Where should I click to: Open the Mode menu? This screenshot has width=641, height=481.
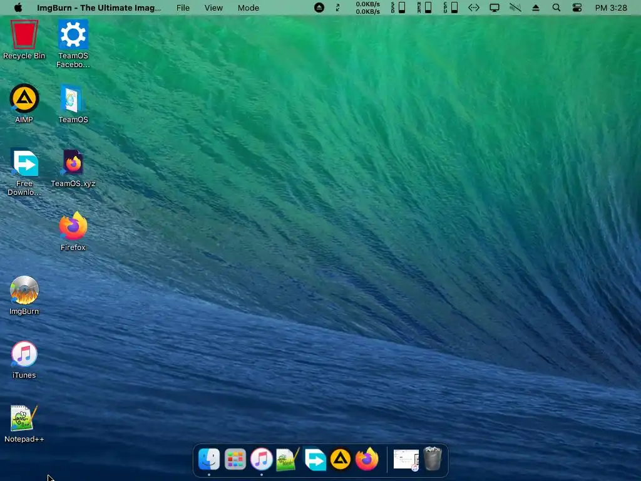tap(248, 8)
